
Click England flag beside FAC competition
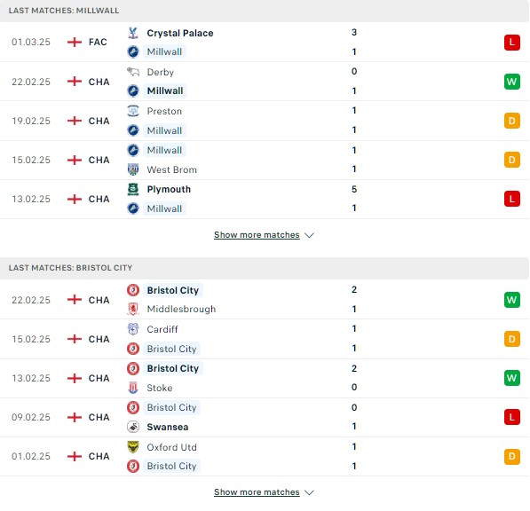(x=75, y=43)
